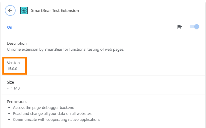The image size is (206, 128).
Task: Click the '< 1 MB' size value
Action: (x=13, y=88)
